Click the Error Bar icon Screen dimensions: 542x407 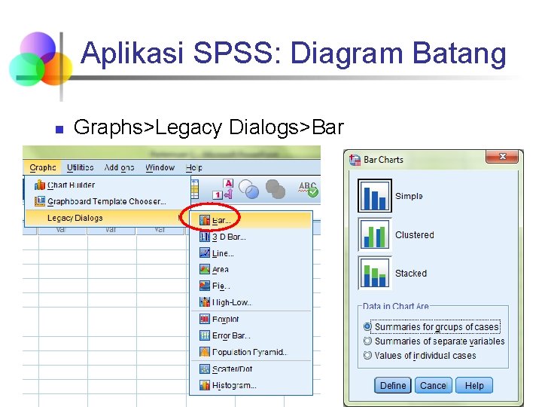click(205, 335)
